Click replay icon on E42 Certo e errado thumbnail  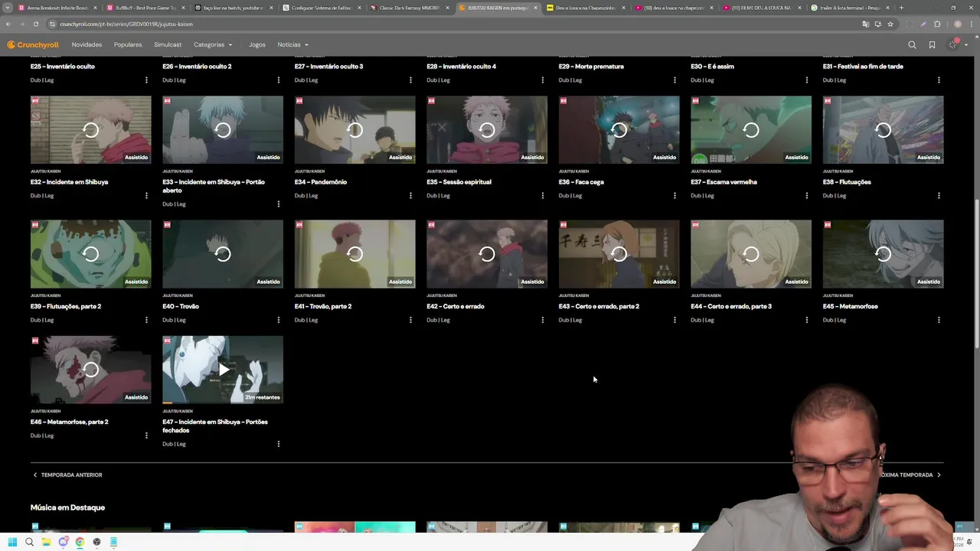(487, 254)
